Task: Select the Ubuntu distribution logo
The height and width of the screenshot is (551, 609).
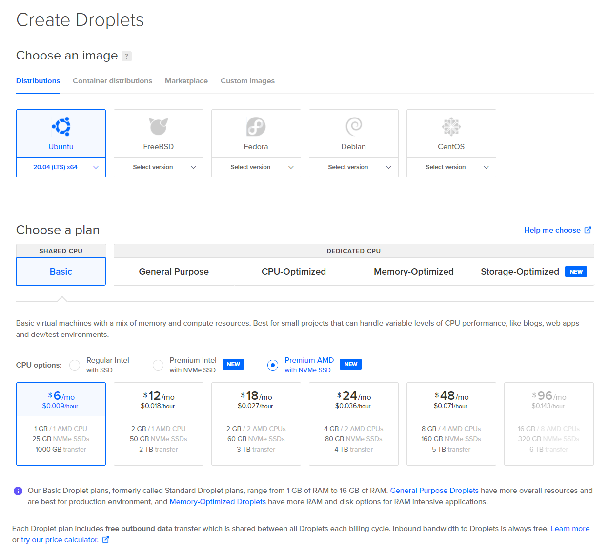Action: 61,127
